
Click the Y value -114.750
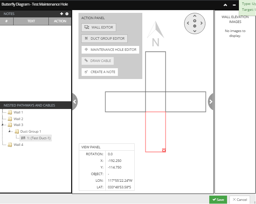[115, 167]
